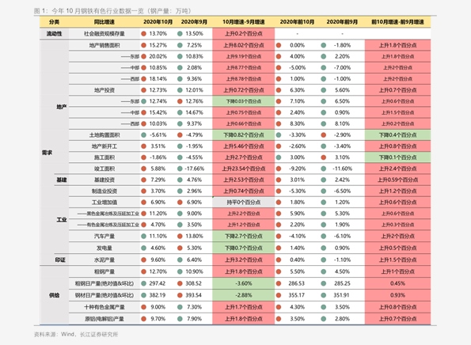
Task: Select the 施工面积 row label
Action: pos(104,157)
